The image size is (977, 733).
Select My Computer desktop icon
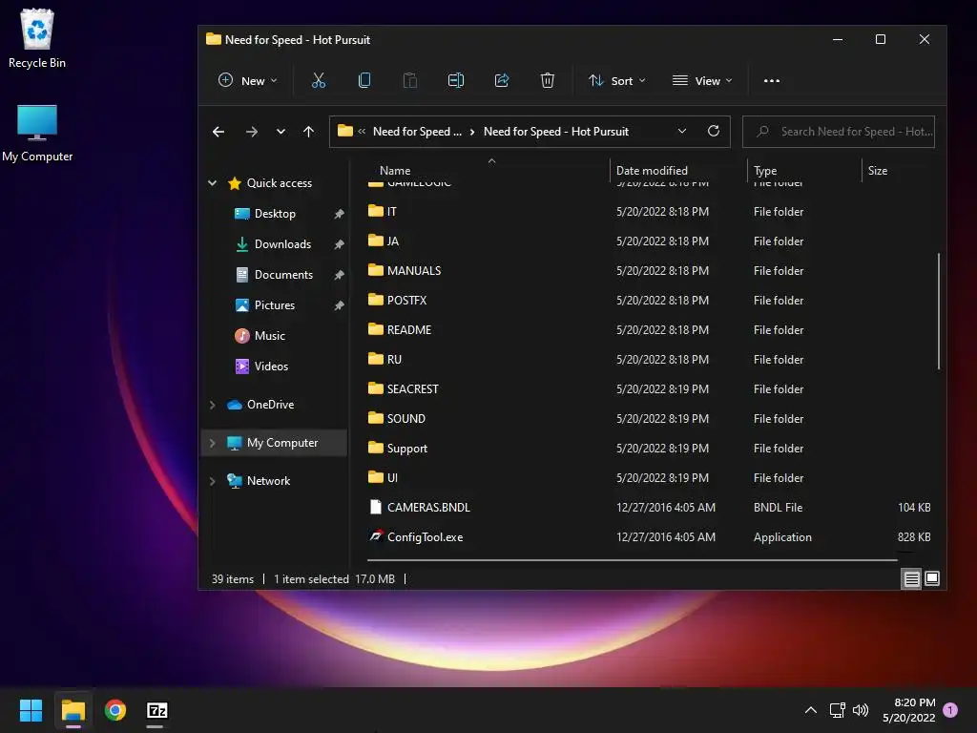coord(37,133)
